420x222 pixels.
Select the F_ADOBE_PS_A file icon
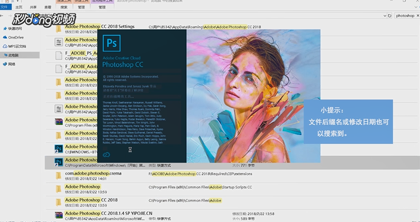click(x=59, y=55)
